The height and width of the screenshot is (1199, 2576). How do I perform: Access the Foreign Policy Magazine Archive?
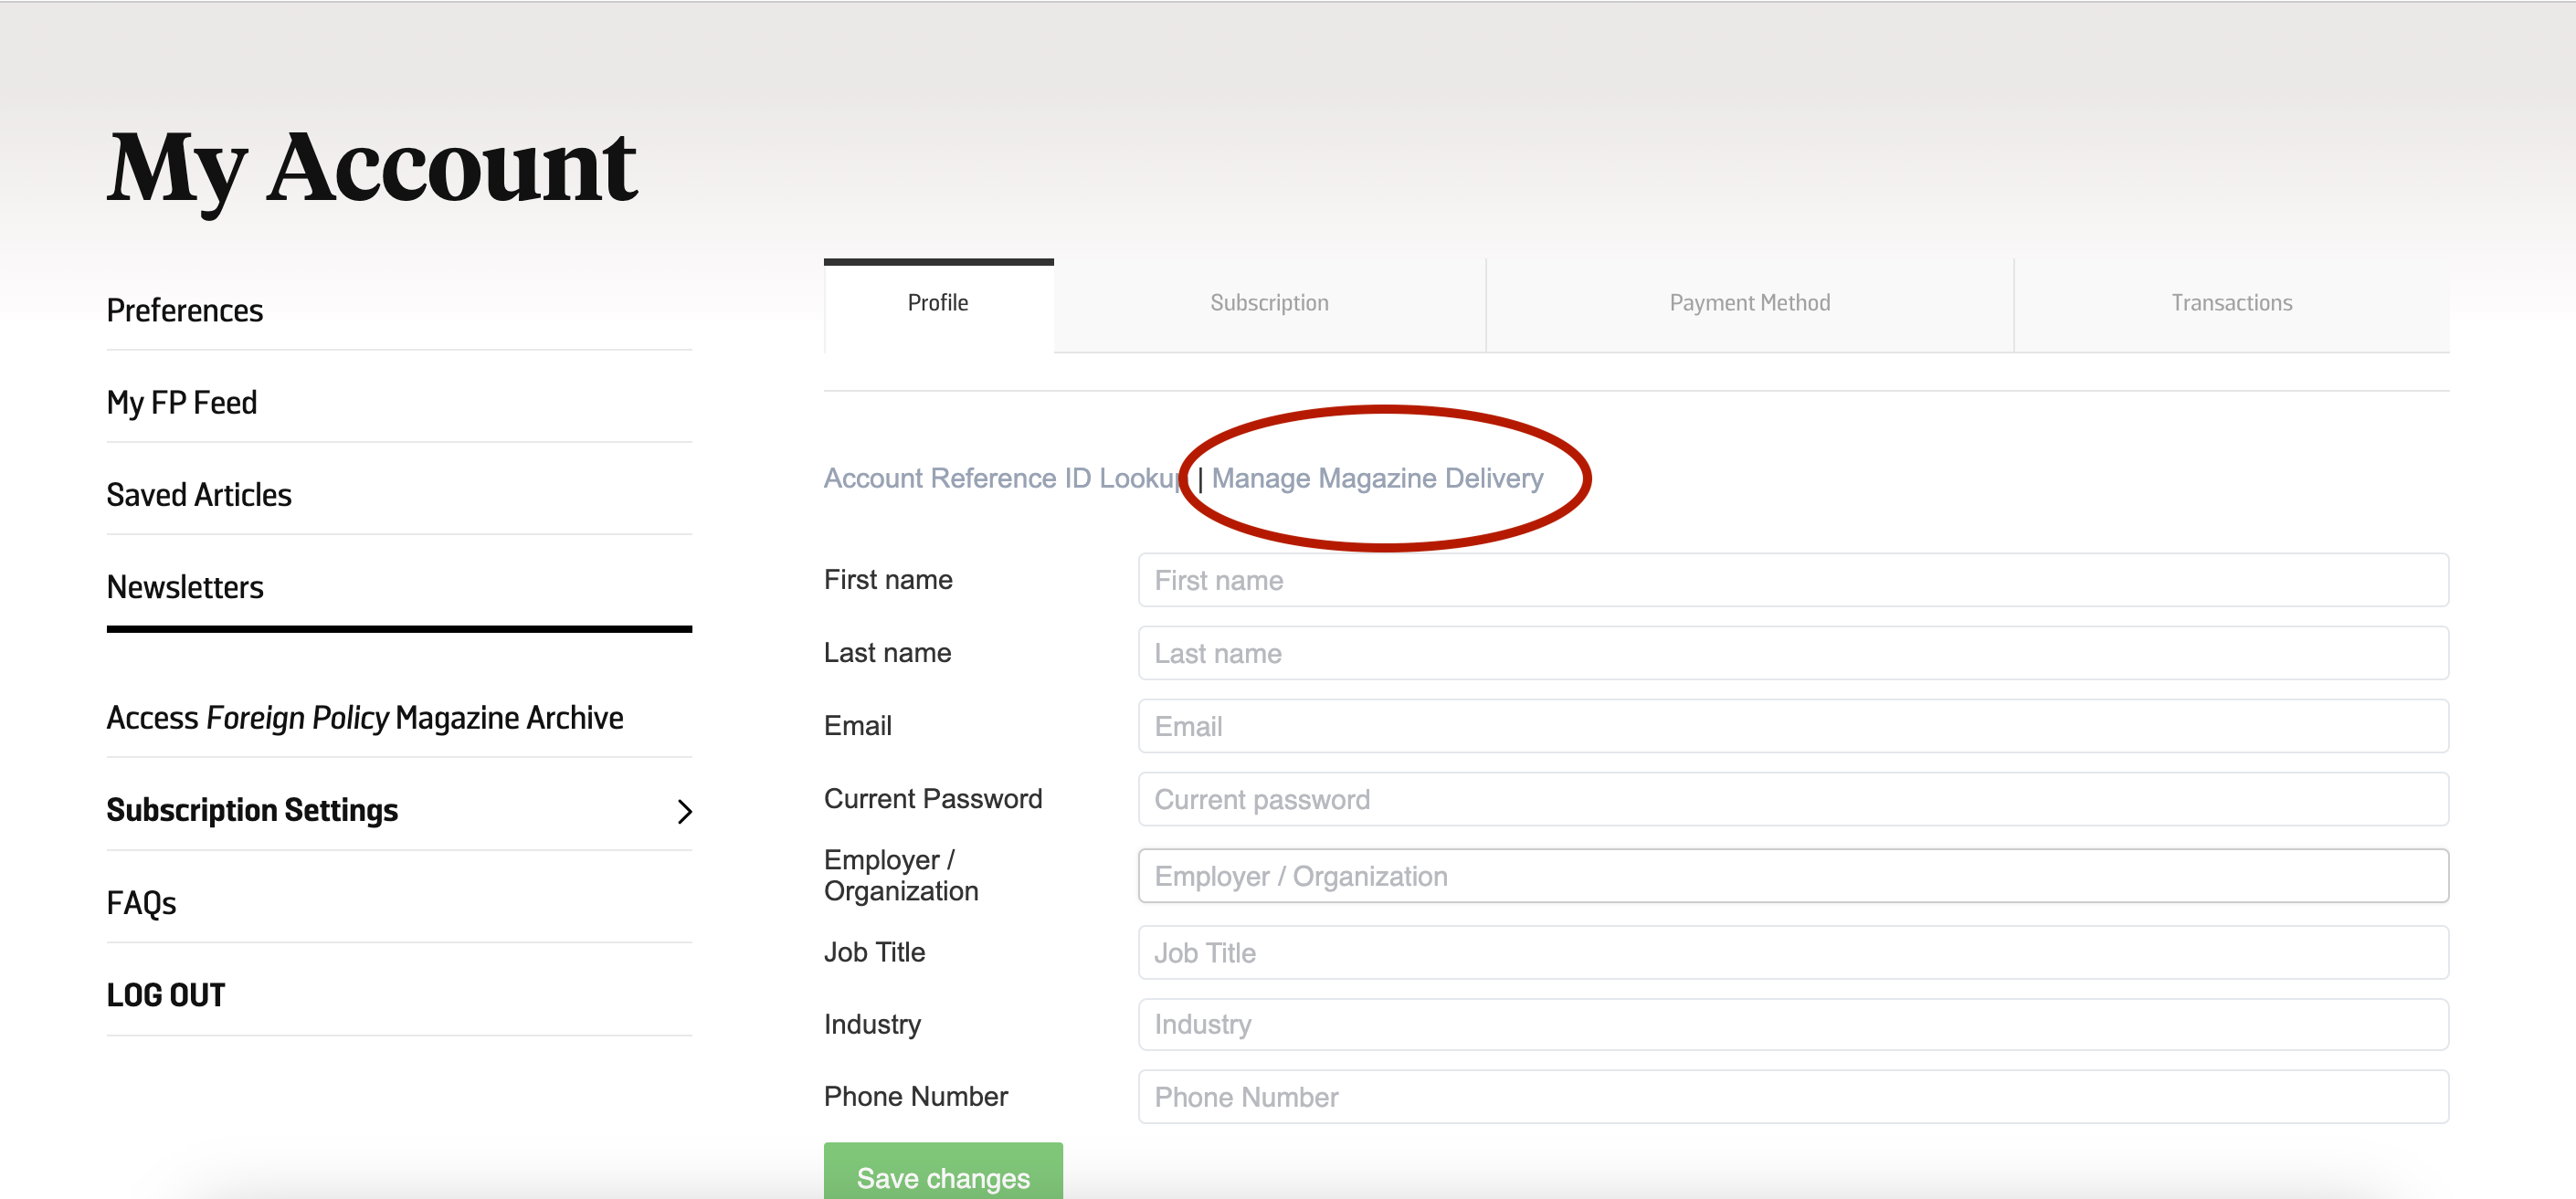pyautogui.click(x=365, y=716)
